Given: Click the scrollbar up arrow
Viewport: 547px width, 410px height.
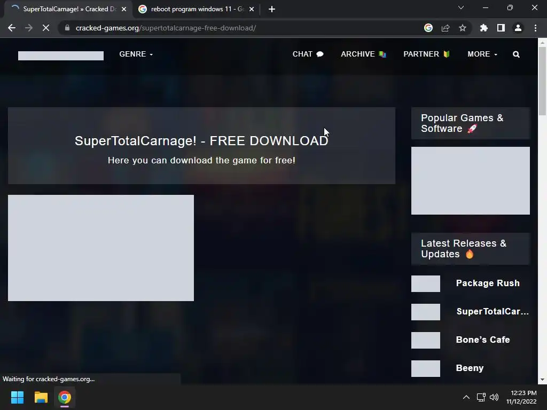Looking at the screenshot, I should tap(542, 43).
